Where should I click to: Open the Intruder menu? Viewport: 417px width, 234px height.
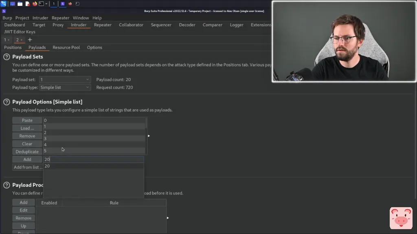click(40, 18)
